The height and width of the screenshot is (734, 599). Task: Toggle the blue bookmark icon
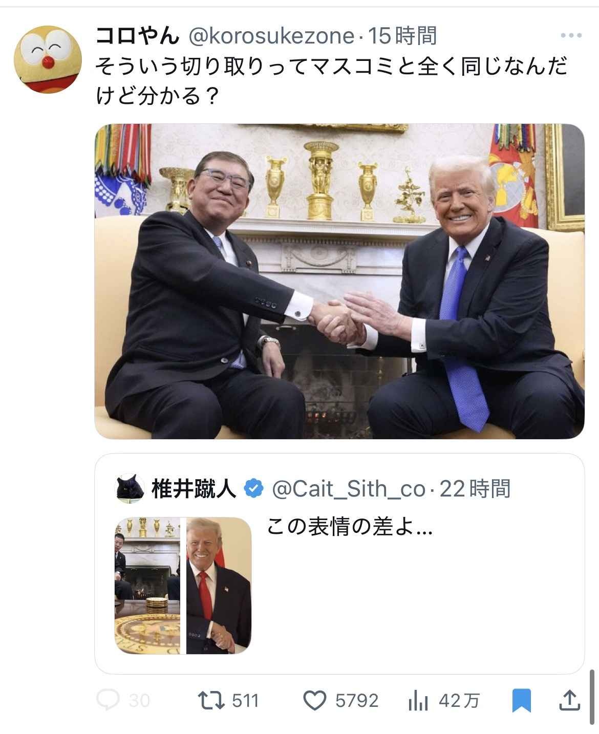pos(521,700)
